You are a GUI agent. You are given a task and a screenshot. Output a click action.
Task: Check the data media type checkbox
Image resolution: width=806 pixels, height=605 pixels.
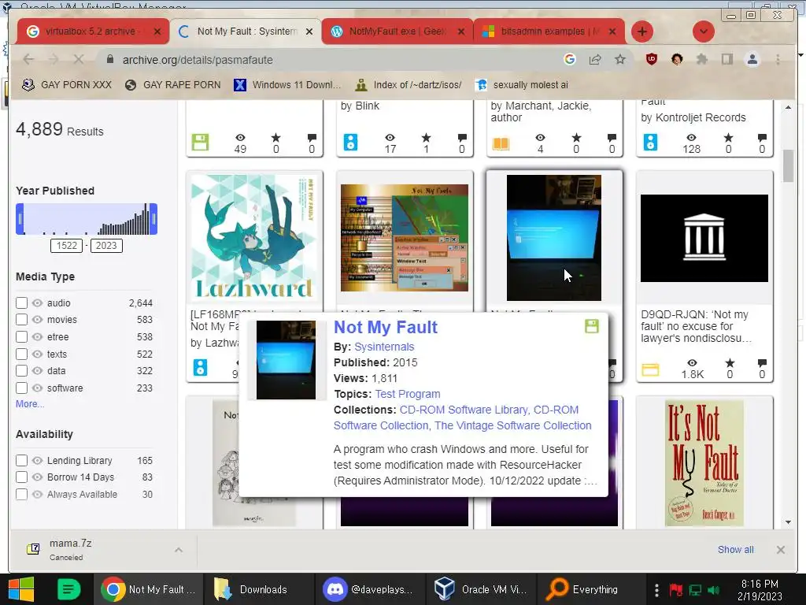pos(21,370)
